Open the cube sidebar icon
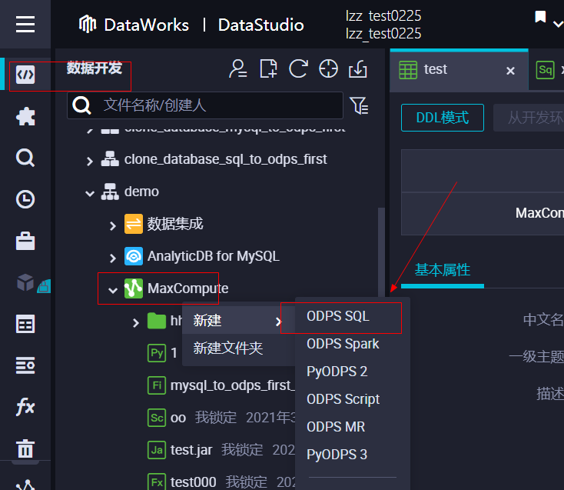 25,282
